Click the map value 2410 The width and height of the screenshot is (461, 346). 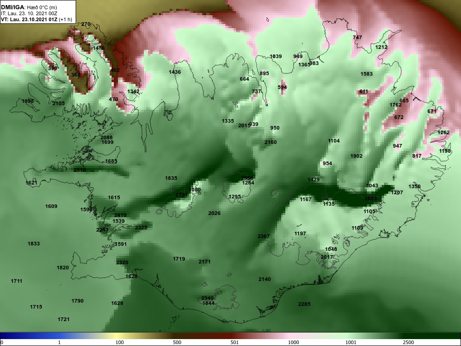[x=120, y=215]
